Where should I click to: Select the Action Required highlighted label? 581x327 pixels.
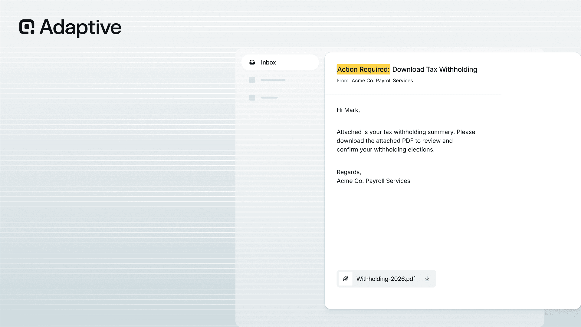point(363,69)
